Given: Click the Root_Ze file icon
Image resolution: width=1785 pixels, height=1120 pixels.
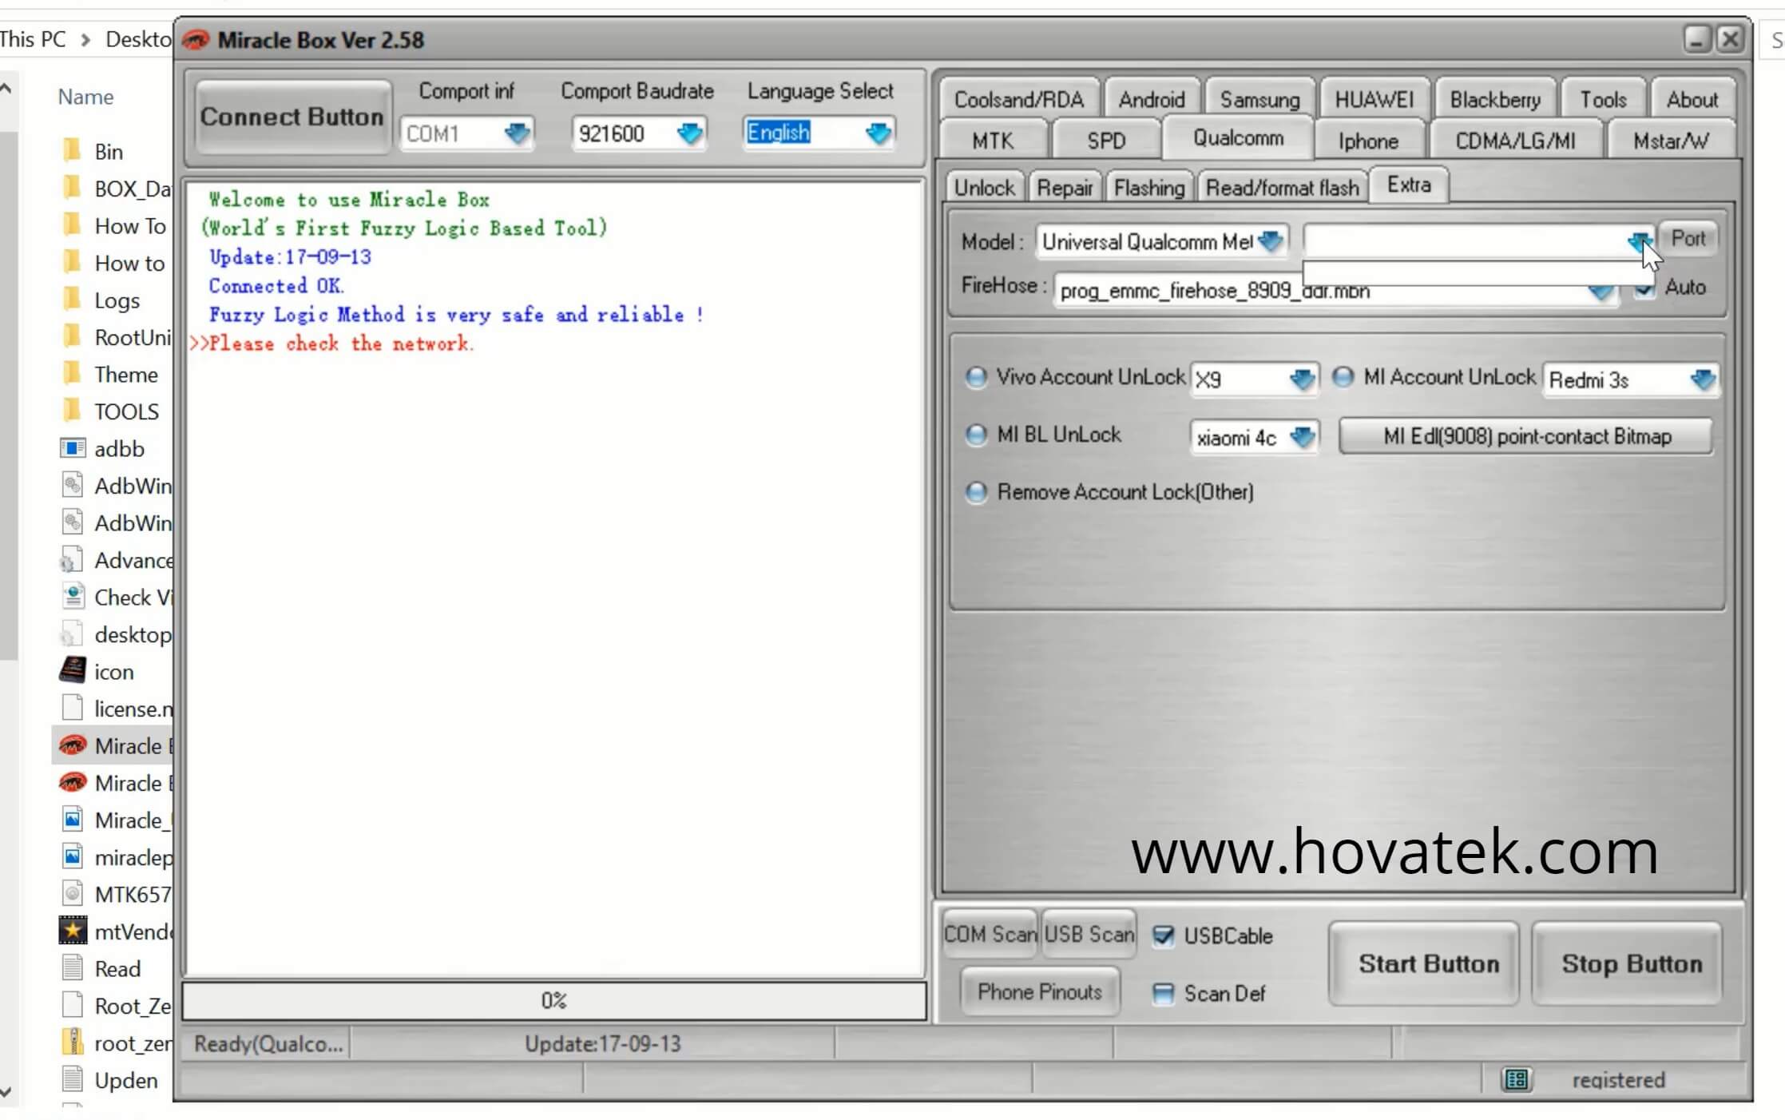Looking at the screenshot, I should click(x=72, y=1005).
